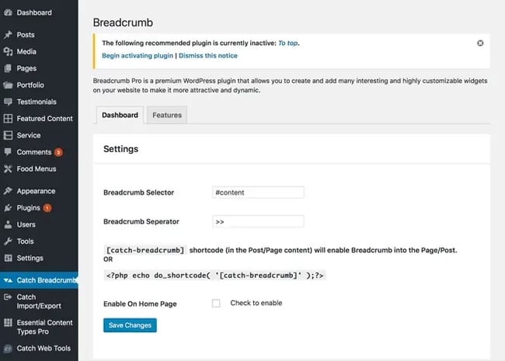Click the Save Changes button

point(130,325)
